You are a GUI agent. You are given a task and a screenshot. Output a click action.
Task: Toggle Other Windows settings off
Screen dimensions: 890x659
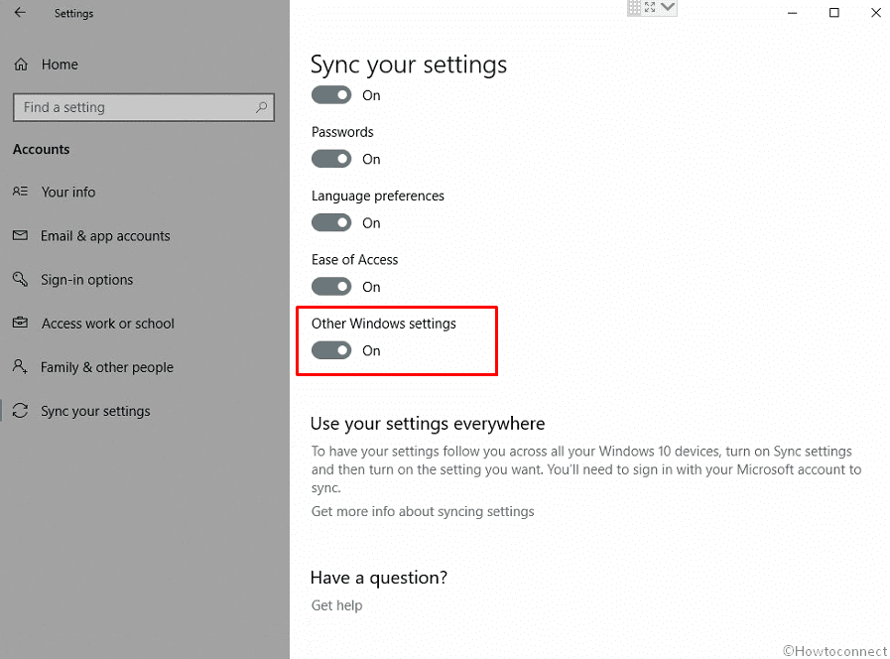click(x=331, y=350)
